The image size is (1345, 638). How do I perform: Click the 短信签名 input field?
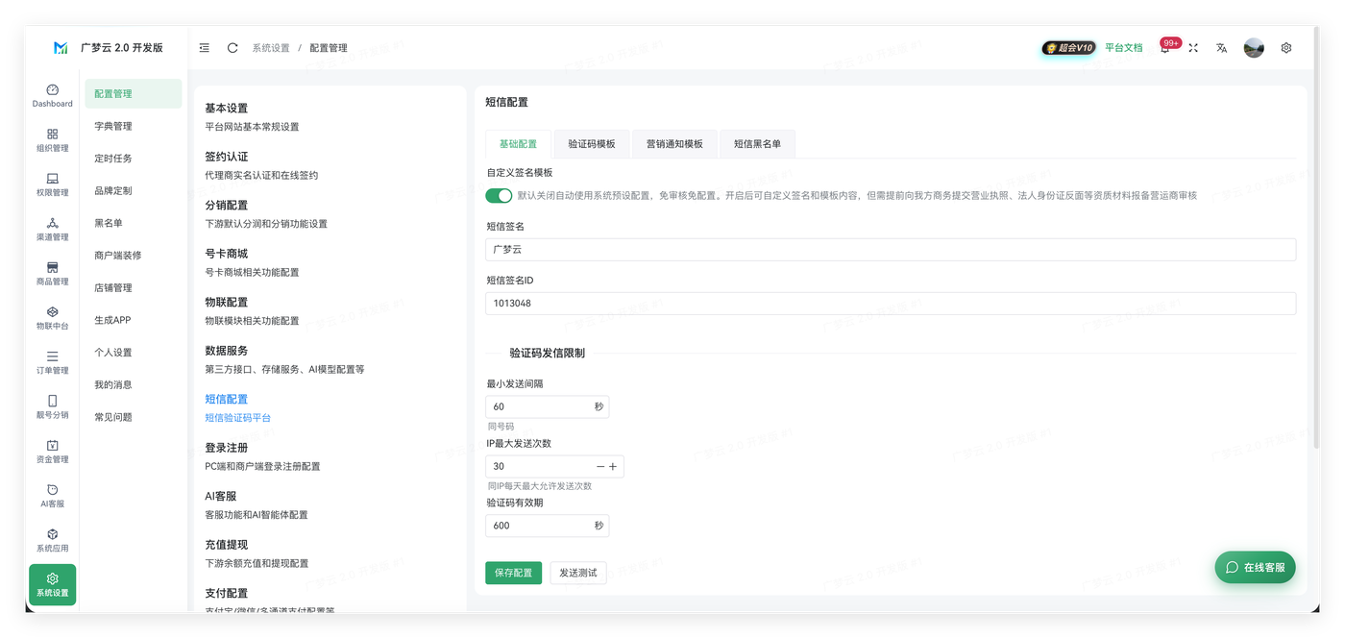click(x=891, y=249)
